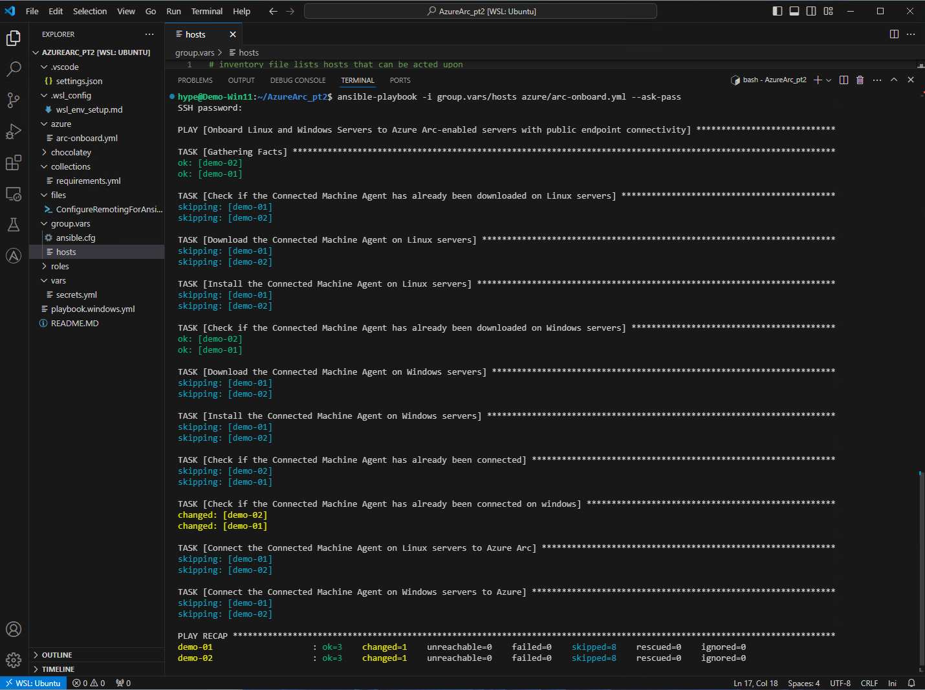
Task: Open the launch profile dropdown arrow
Action: point(829,80)
